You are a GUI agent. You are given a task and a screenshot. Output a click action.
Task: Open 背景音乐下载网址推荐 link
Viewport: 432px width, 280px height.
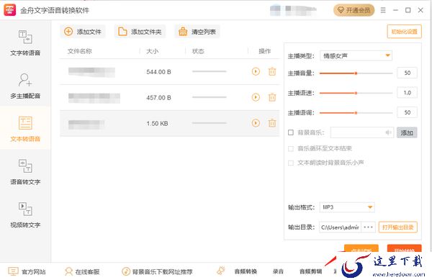157,272
